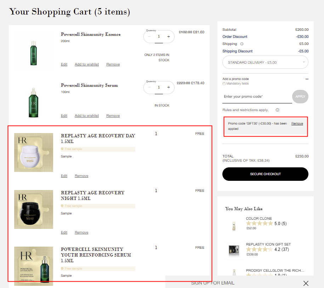
Task: Open the Replasty Icon Gift Set link
Action: coord(268,244)
